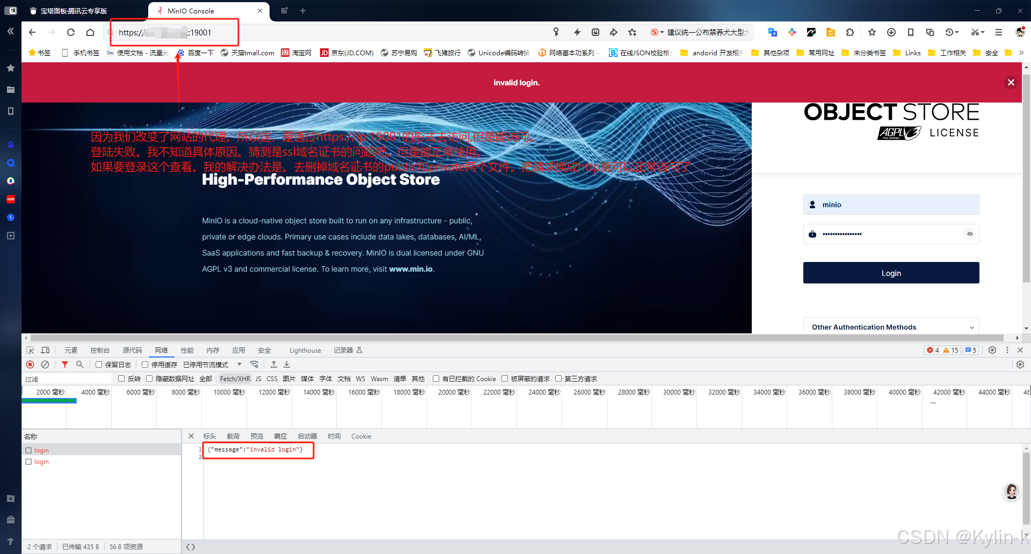Go back with the back arrow

(32, 32)
